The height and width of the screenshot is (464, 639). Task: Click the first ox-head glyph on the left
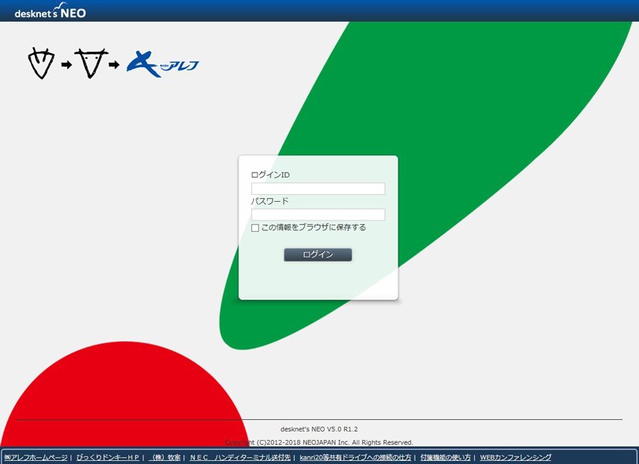point(42,63)
